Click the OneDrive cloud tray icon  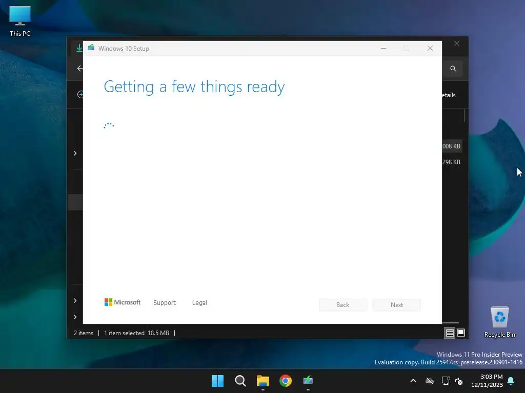(x=430, y=381)
